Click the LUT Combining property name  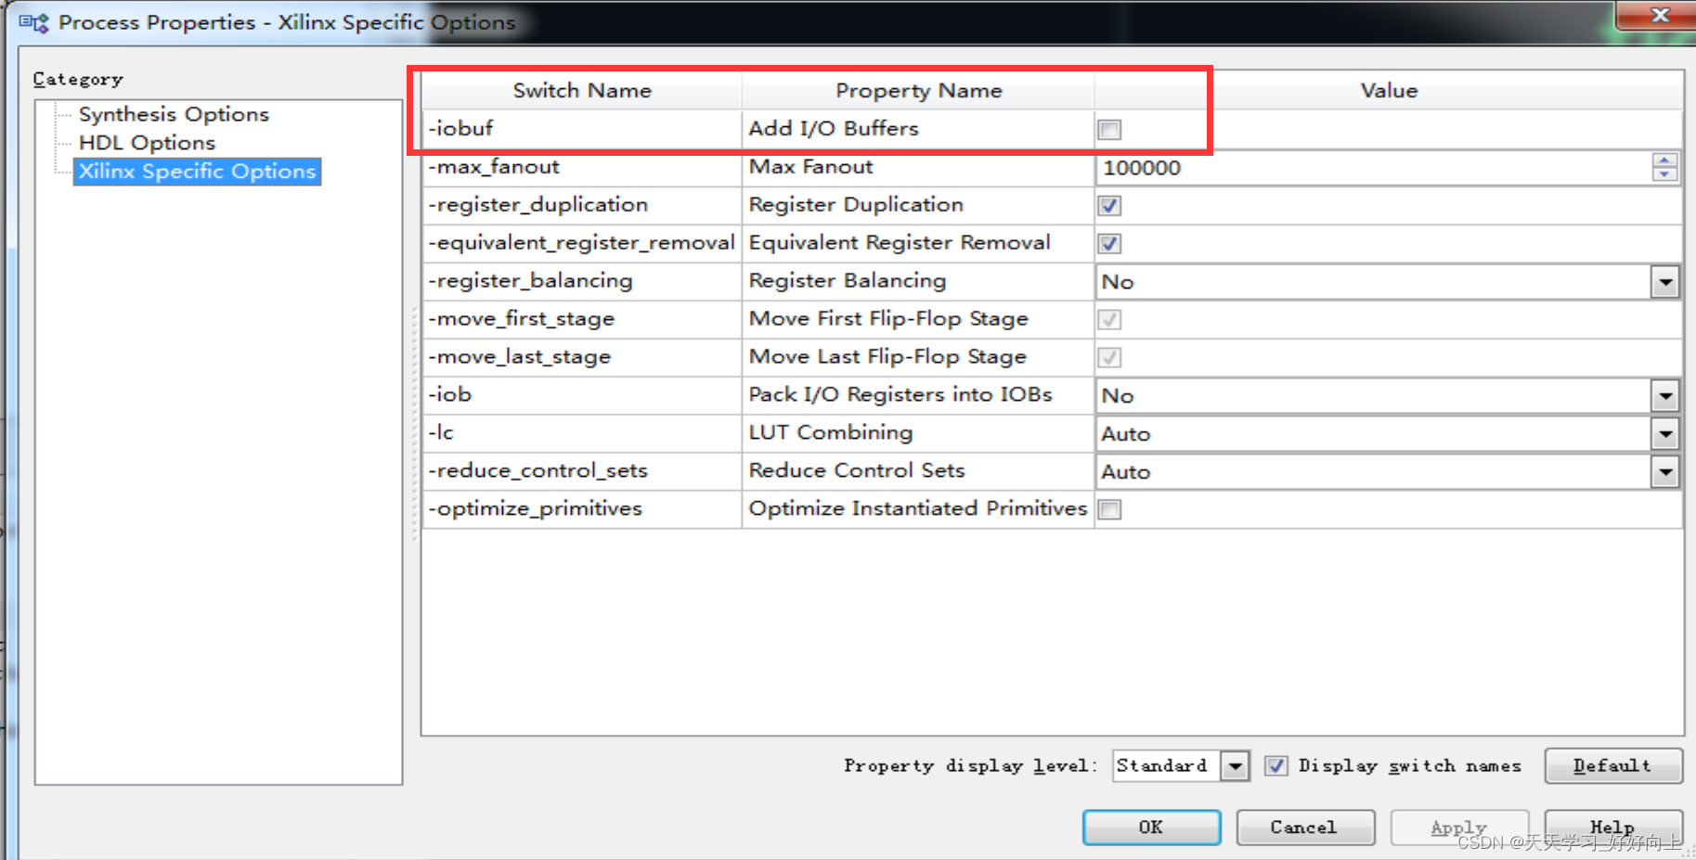tap(831, 433)
